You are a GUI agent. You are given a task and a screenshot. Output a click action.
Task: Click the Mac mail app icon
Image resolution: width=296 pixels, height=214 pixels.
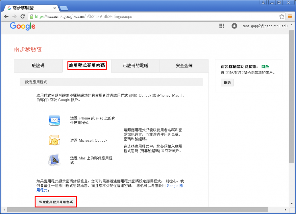(x=54, y=160)
